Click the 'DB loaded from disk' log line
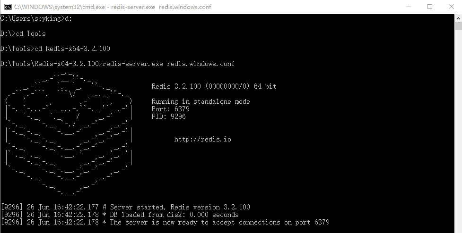 coord(120,215)
